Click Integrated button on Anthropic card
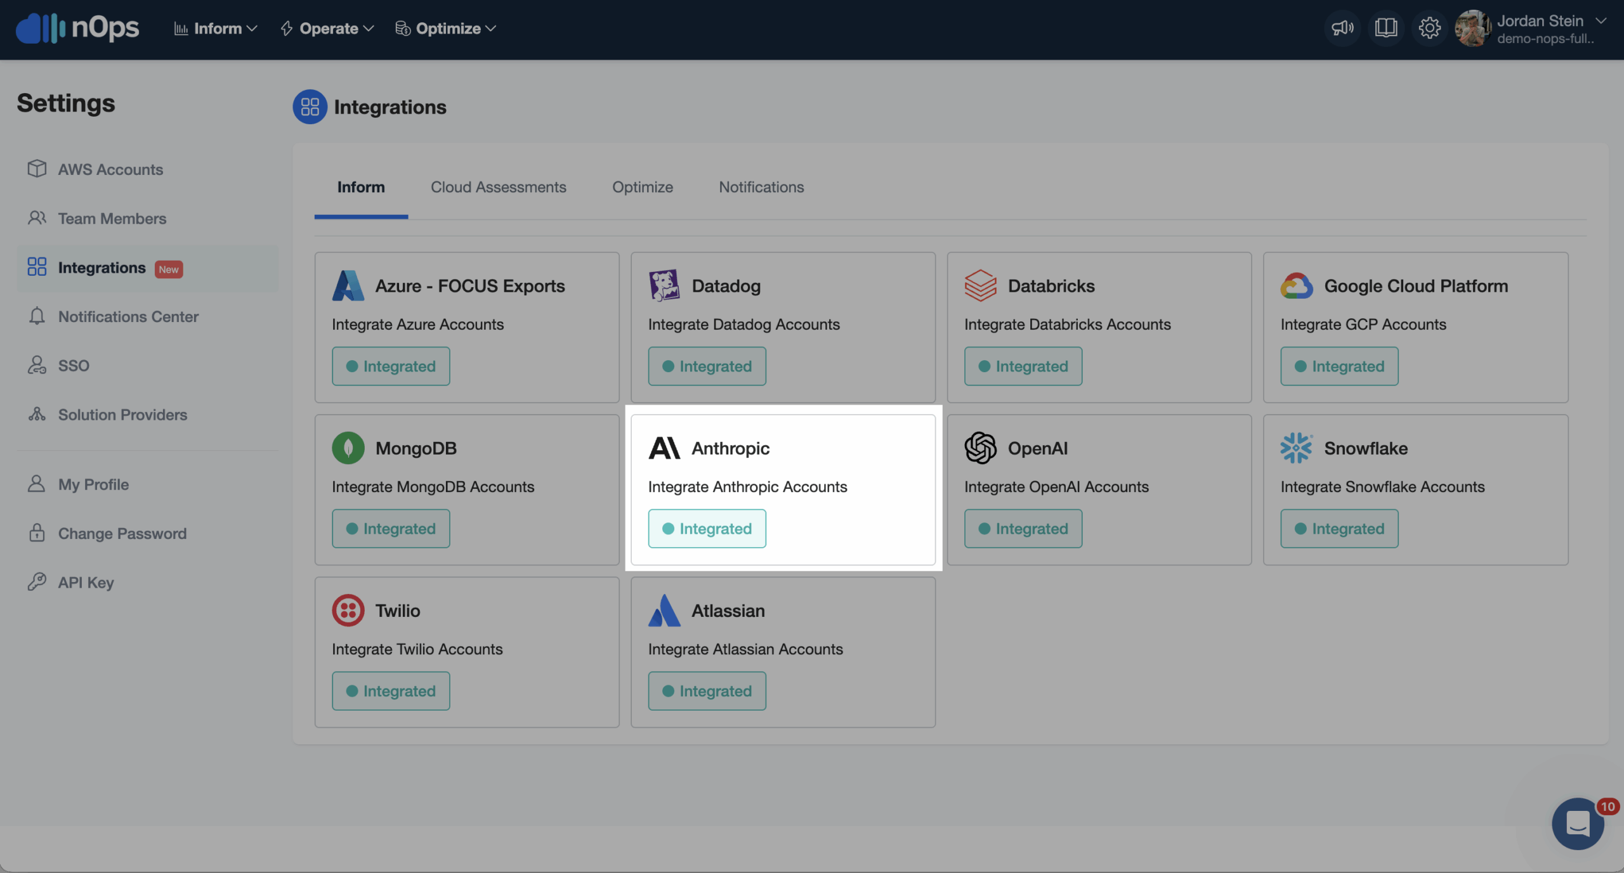 pos(707,528)
